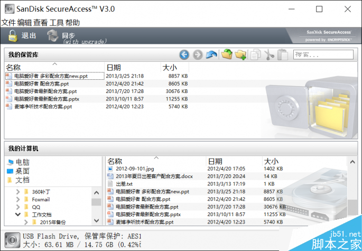The image size is (362, 251).
Task: Open the 文件 menu
Action: (x=8, y=23)
